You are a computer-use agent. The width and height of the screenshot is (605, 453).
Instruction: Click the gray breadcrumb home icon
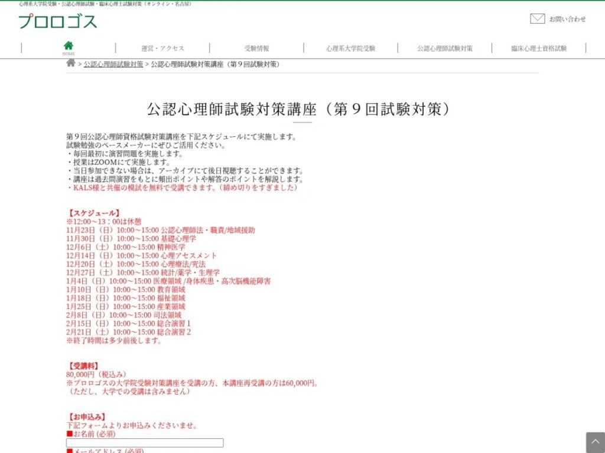(71, 63)
